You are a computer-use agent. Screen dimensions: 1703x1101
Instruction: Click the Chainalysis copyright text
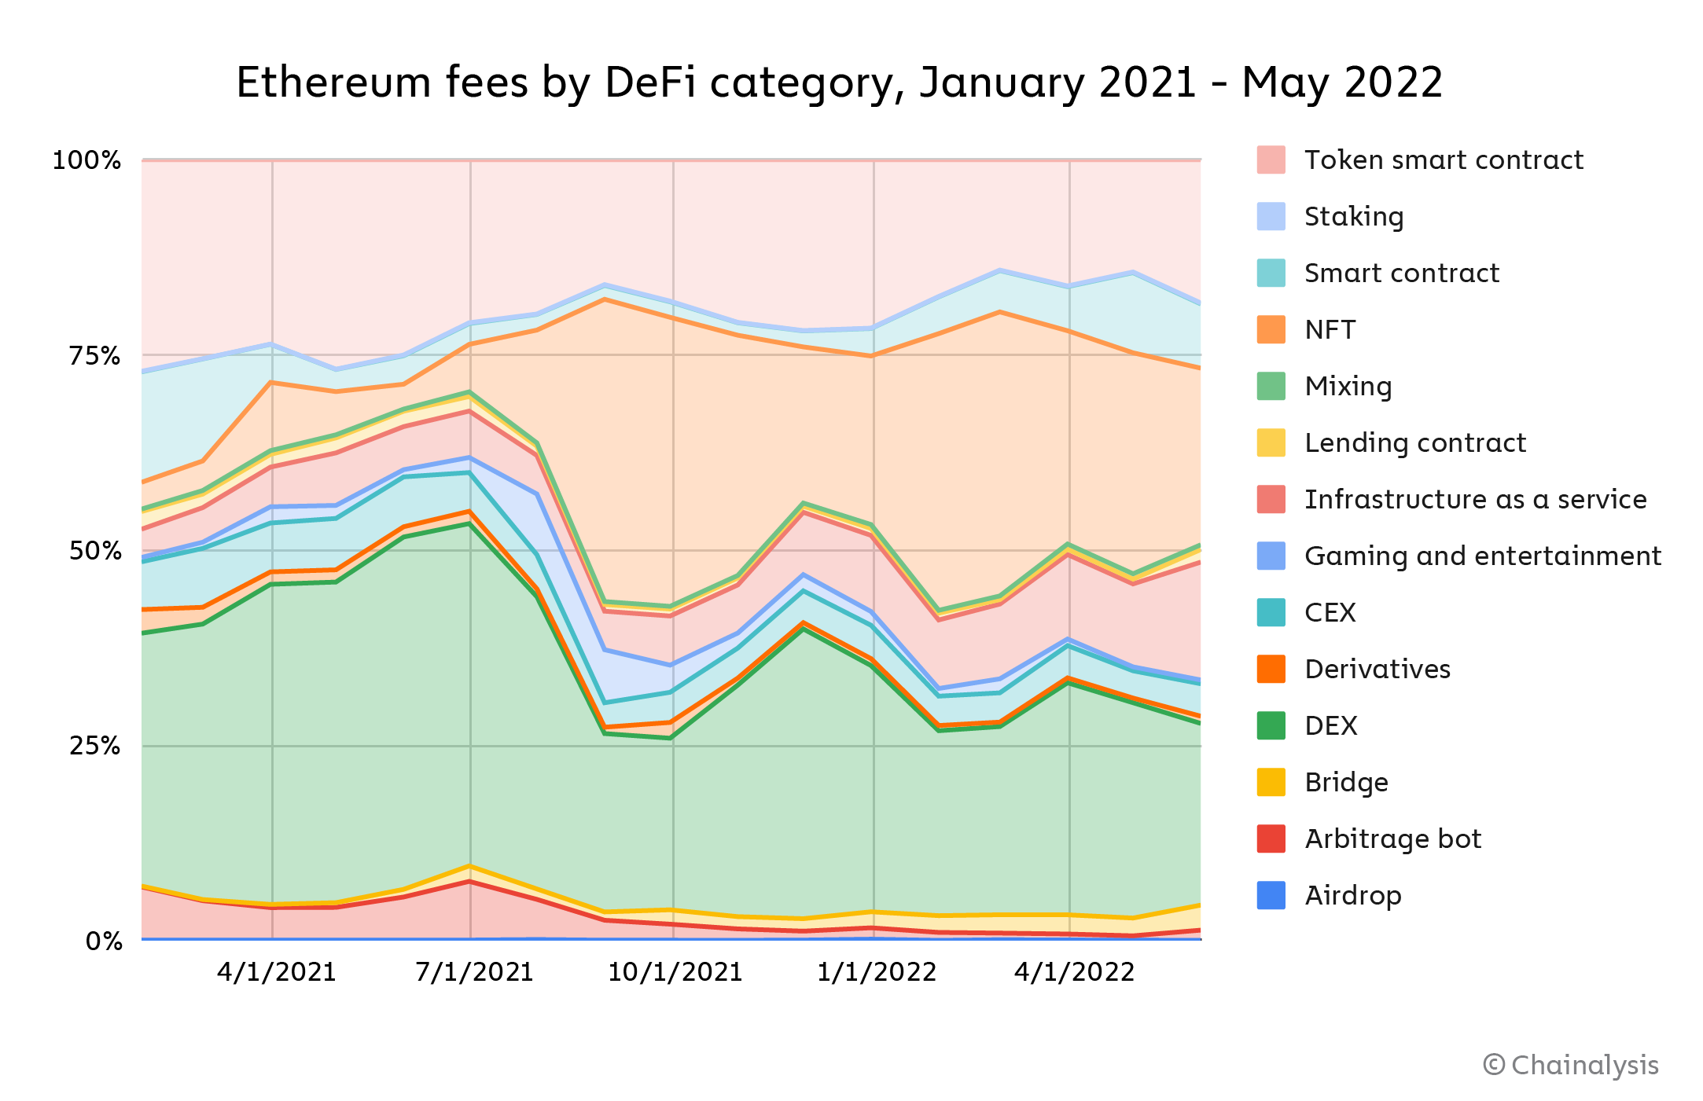(1570, 1065)
